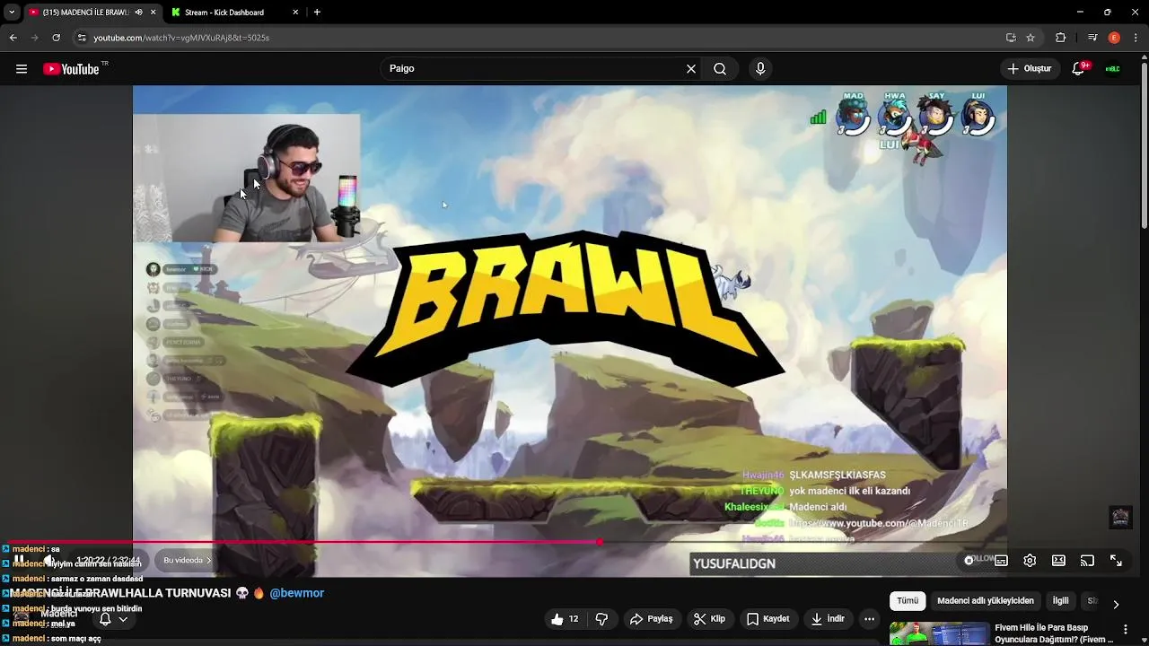Viewport: 1149px width, 646px height.
Task: Seek using the red progress bar handle
Action: click(x=599, y=541)
